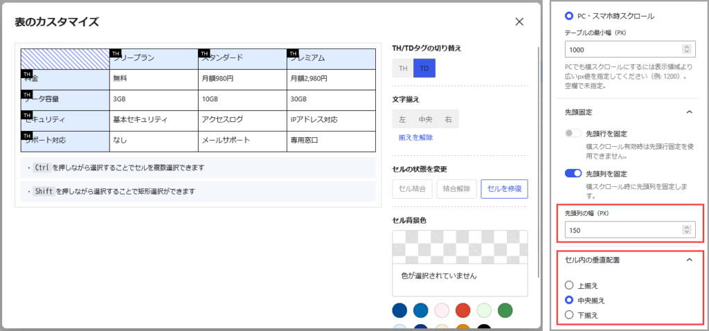Choose the pale green color swatch
The image size is (709, 331).
pos(484,311)
